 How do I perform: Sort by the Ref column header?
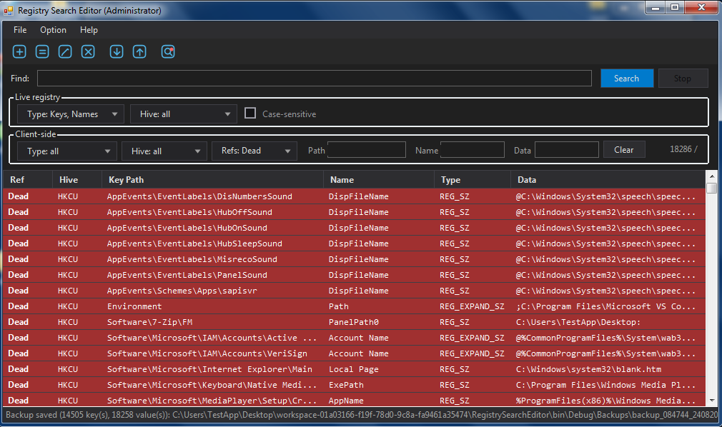click(28, 179)
